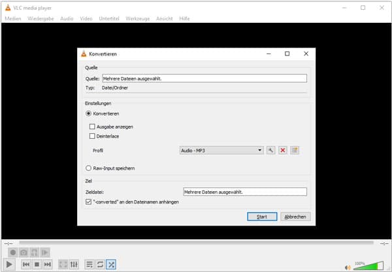Click the Start button
This screenshot has width=392, height=272.
[262, 217]
